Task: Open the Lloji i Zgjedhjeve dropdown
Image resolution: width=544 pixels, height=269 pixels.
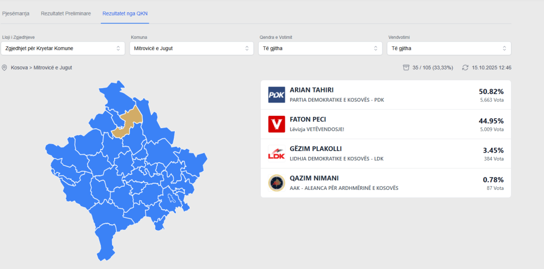Action: click(63, 48)
